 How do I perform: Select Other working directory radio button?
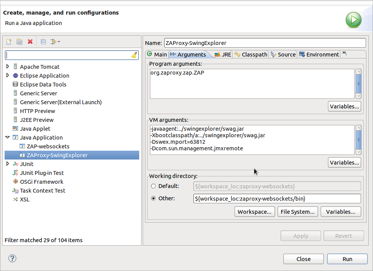(153, 198)
